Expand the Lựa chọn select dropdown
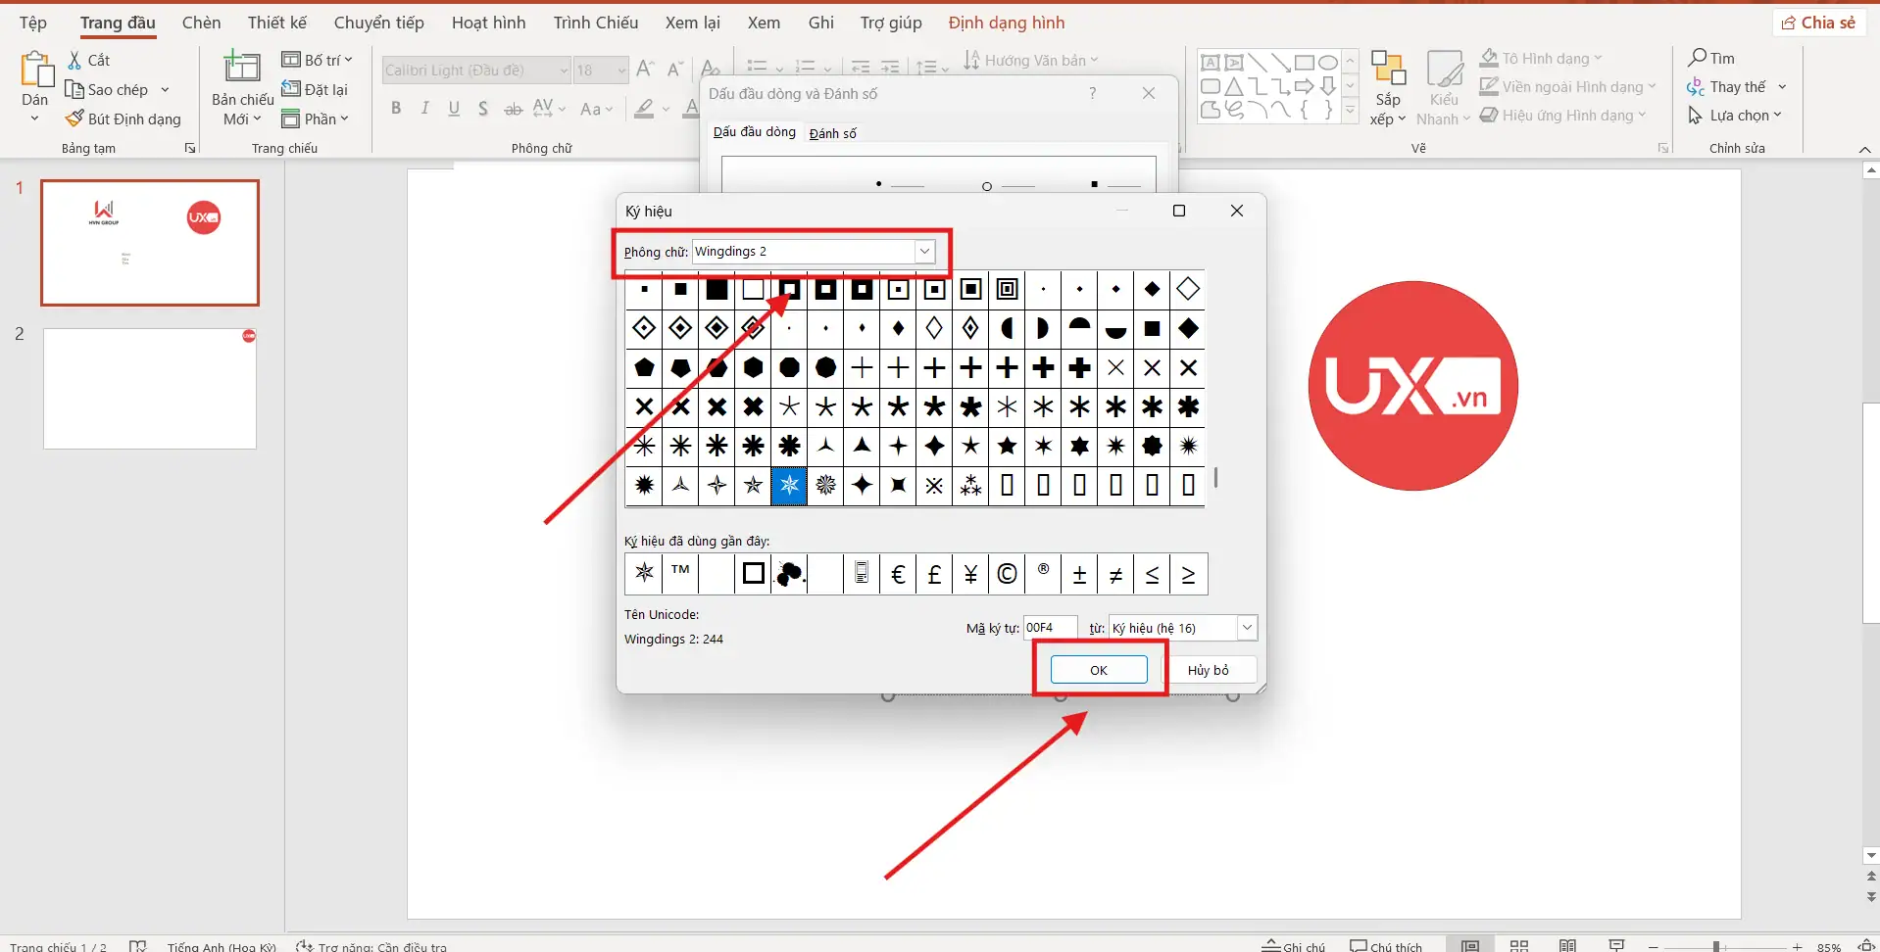Image resolution: width=1880 pixels, height=952 pixels. tap(1777, 116)
